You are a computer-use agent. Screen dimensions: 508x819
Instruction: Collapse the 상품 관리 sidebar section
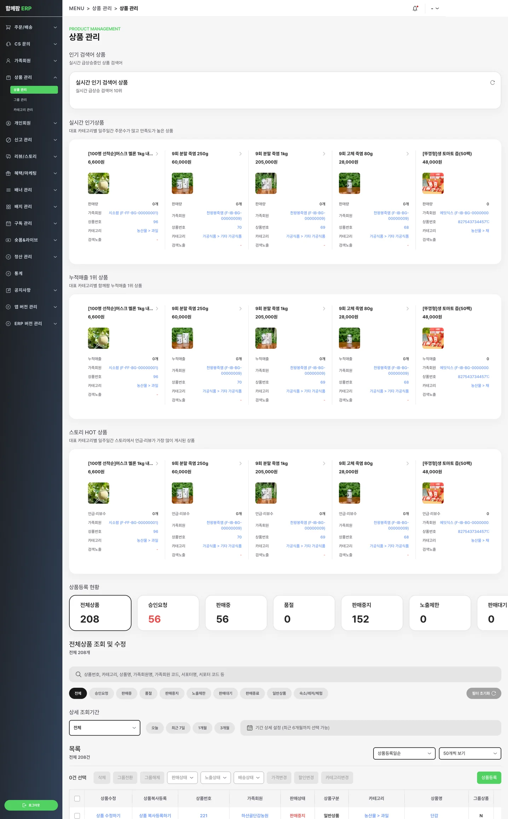(55, 77)
